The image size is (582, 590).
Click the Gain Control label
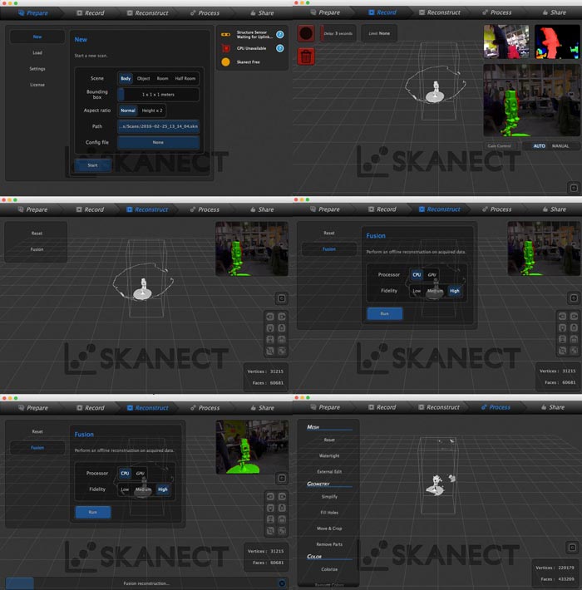499,146
